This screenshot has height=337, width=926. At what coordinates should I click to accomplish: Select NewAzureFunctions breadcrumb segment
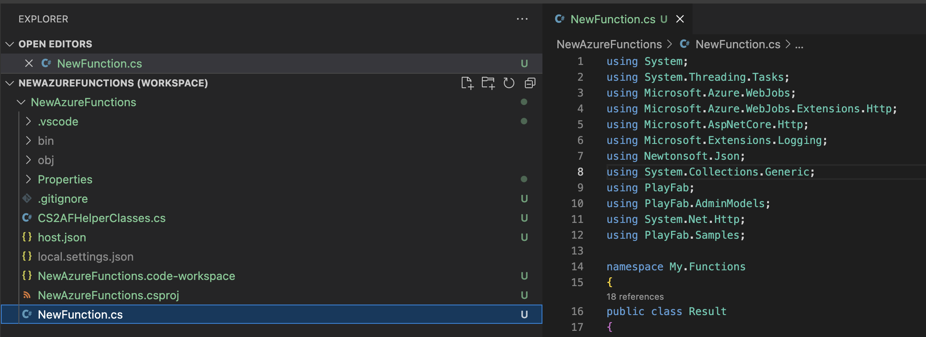(609, 44)
